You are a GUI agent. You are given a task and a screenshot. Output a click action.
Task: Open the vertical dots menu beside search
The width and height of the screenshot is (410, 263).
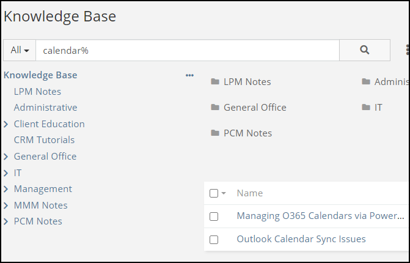click(407, 50)
